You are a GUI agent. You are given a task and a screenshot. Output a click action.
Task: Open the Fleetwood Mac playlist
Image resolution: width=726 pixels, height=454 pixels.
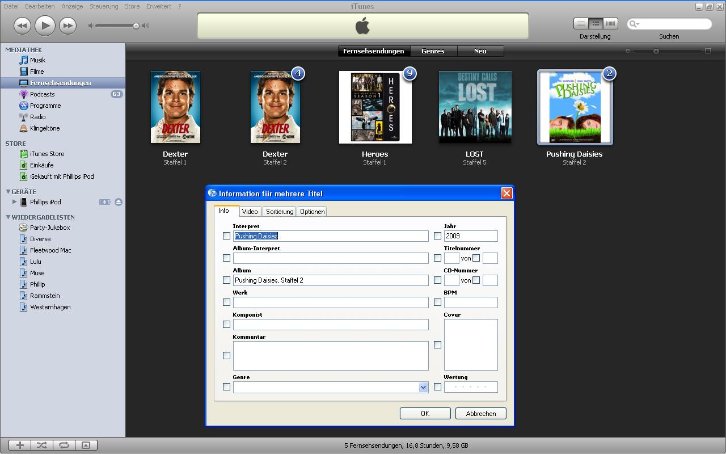point(50,250)
